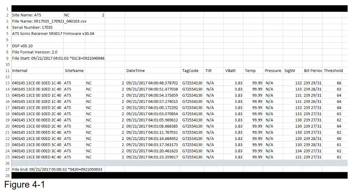Select DateTime cell 04:00:57.274015
The image size is (351, 191).
pyautogui.click(x=153, y=102)
